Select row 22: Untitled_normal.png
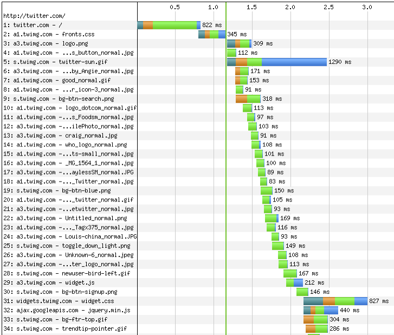 coord(66,218)
